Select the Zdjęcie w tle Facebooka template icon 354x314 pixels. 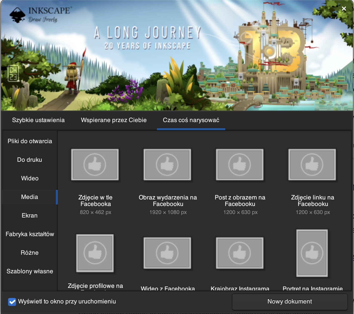tap(95, 165)
